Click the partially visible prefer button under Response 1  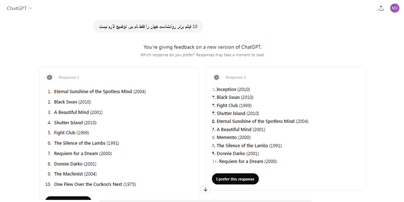[68, 199]
